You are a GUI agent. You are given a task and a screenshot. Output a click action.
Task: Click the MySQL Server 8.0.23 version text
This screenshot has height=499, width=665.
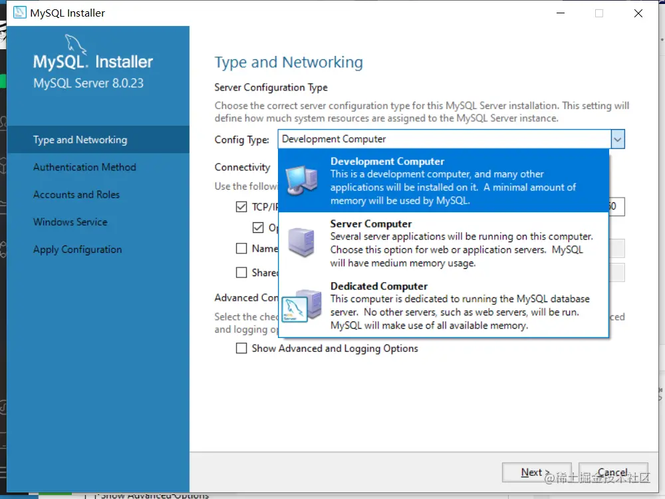[88, 83]
